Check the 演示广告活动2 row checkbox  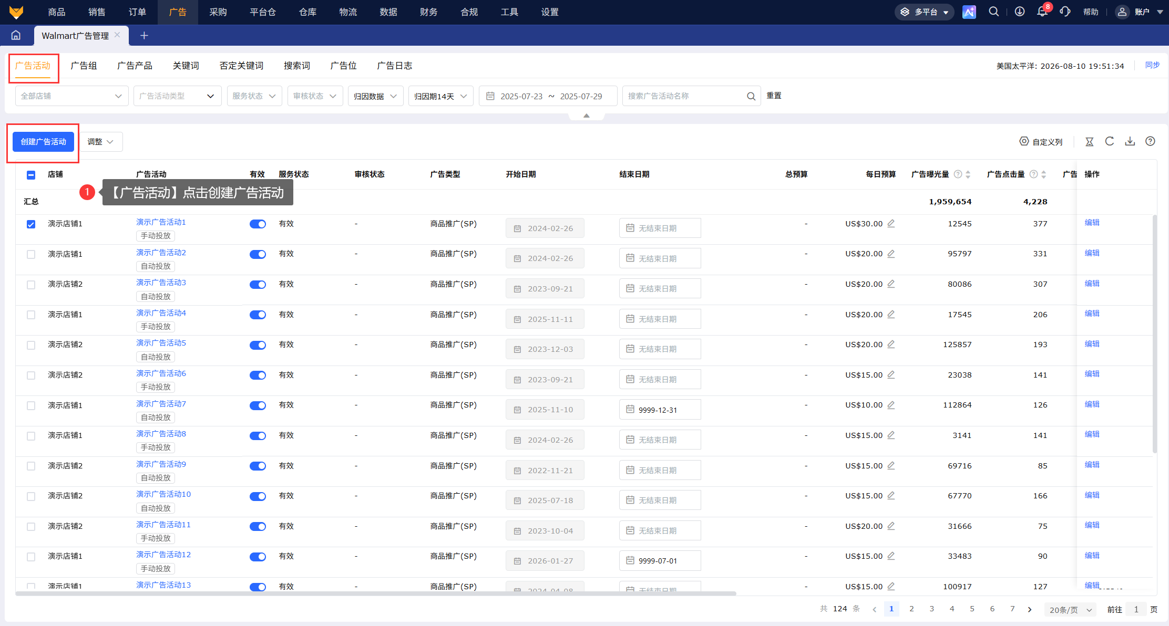tap(31, 254)
